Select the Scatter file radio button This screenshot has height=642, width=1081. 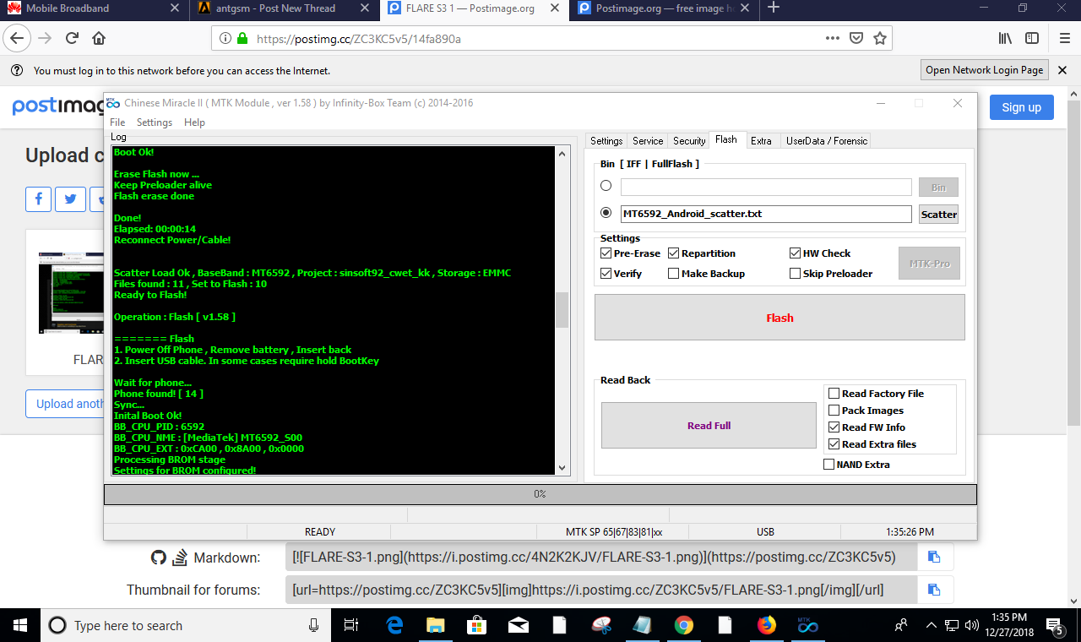click(x=606, y=213)
